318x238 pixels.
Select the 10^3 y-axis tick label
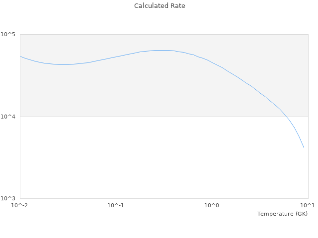[x=10, y=198]
